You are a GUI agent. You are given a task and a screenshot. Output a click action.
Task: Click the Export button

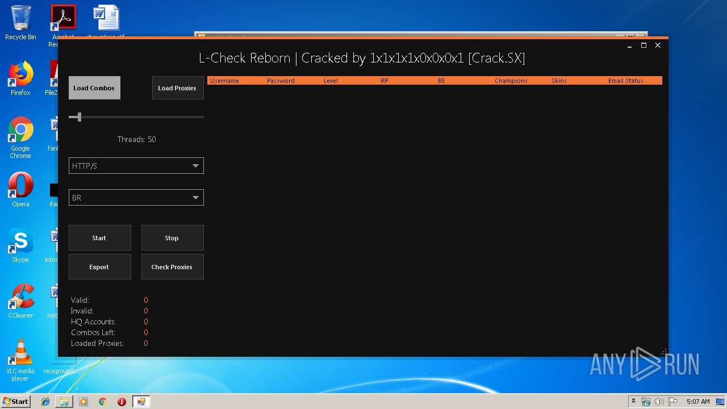[99, 267]
